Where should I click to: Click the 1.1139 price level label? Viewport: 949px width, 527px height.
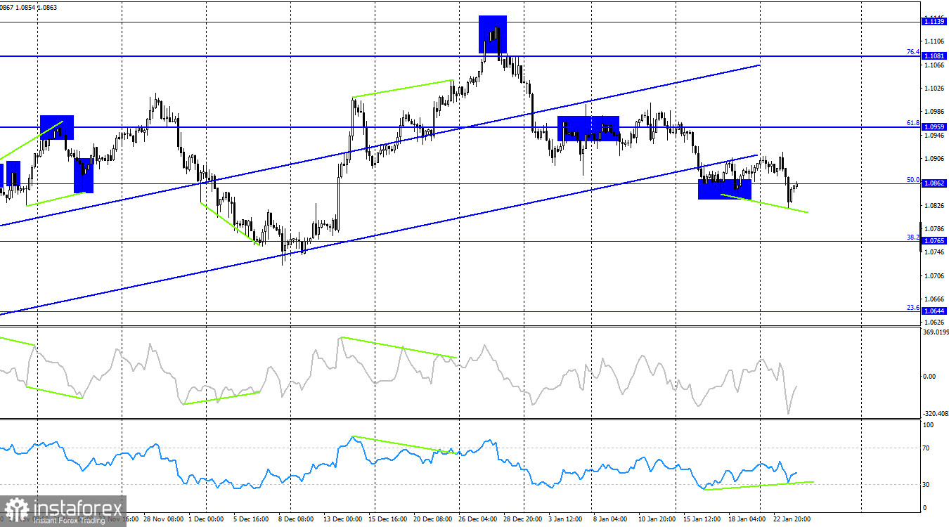pyautogui.click(x=934, y=22)
